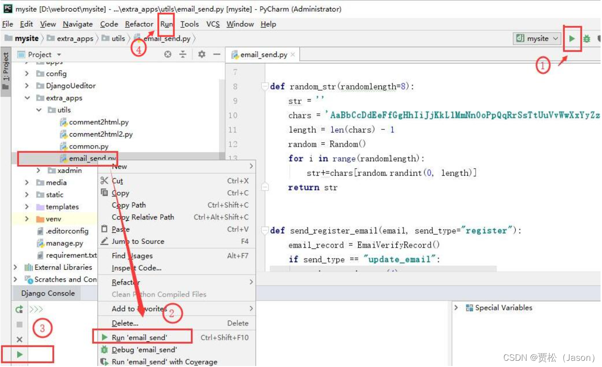Click mysite breadcrumb in navigation bar
The image size is (602, 367).
point(22,38)
